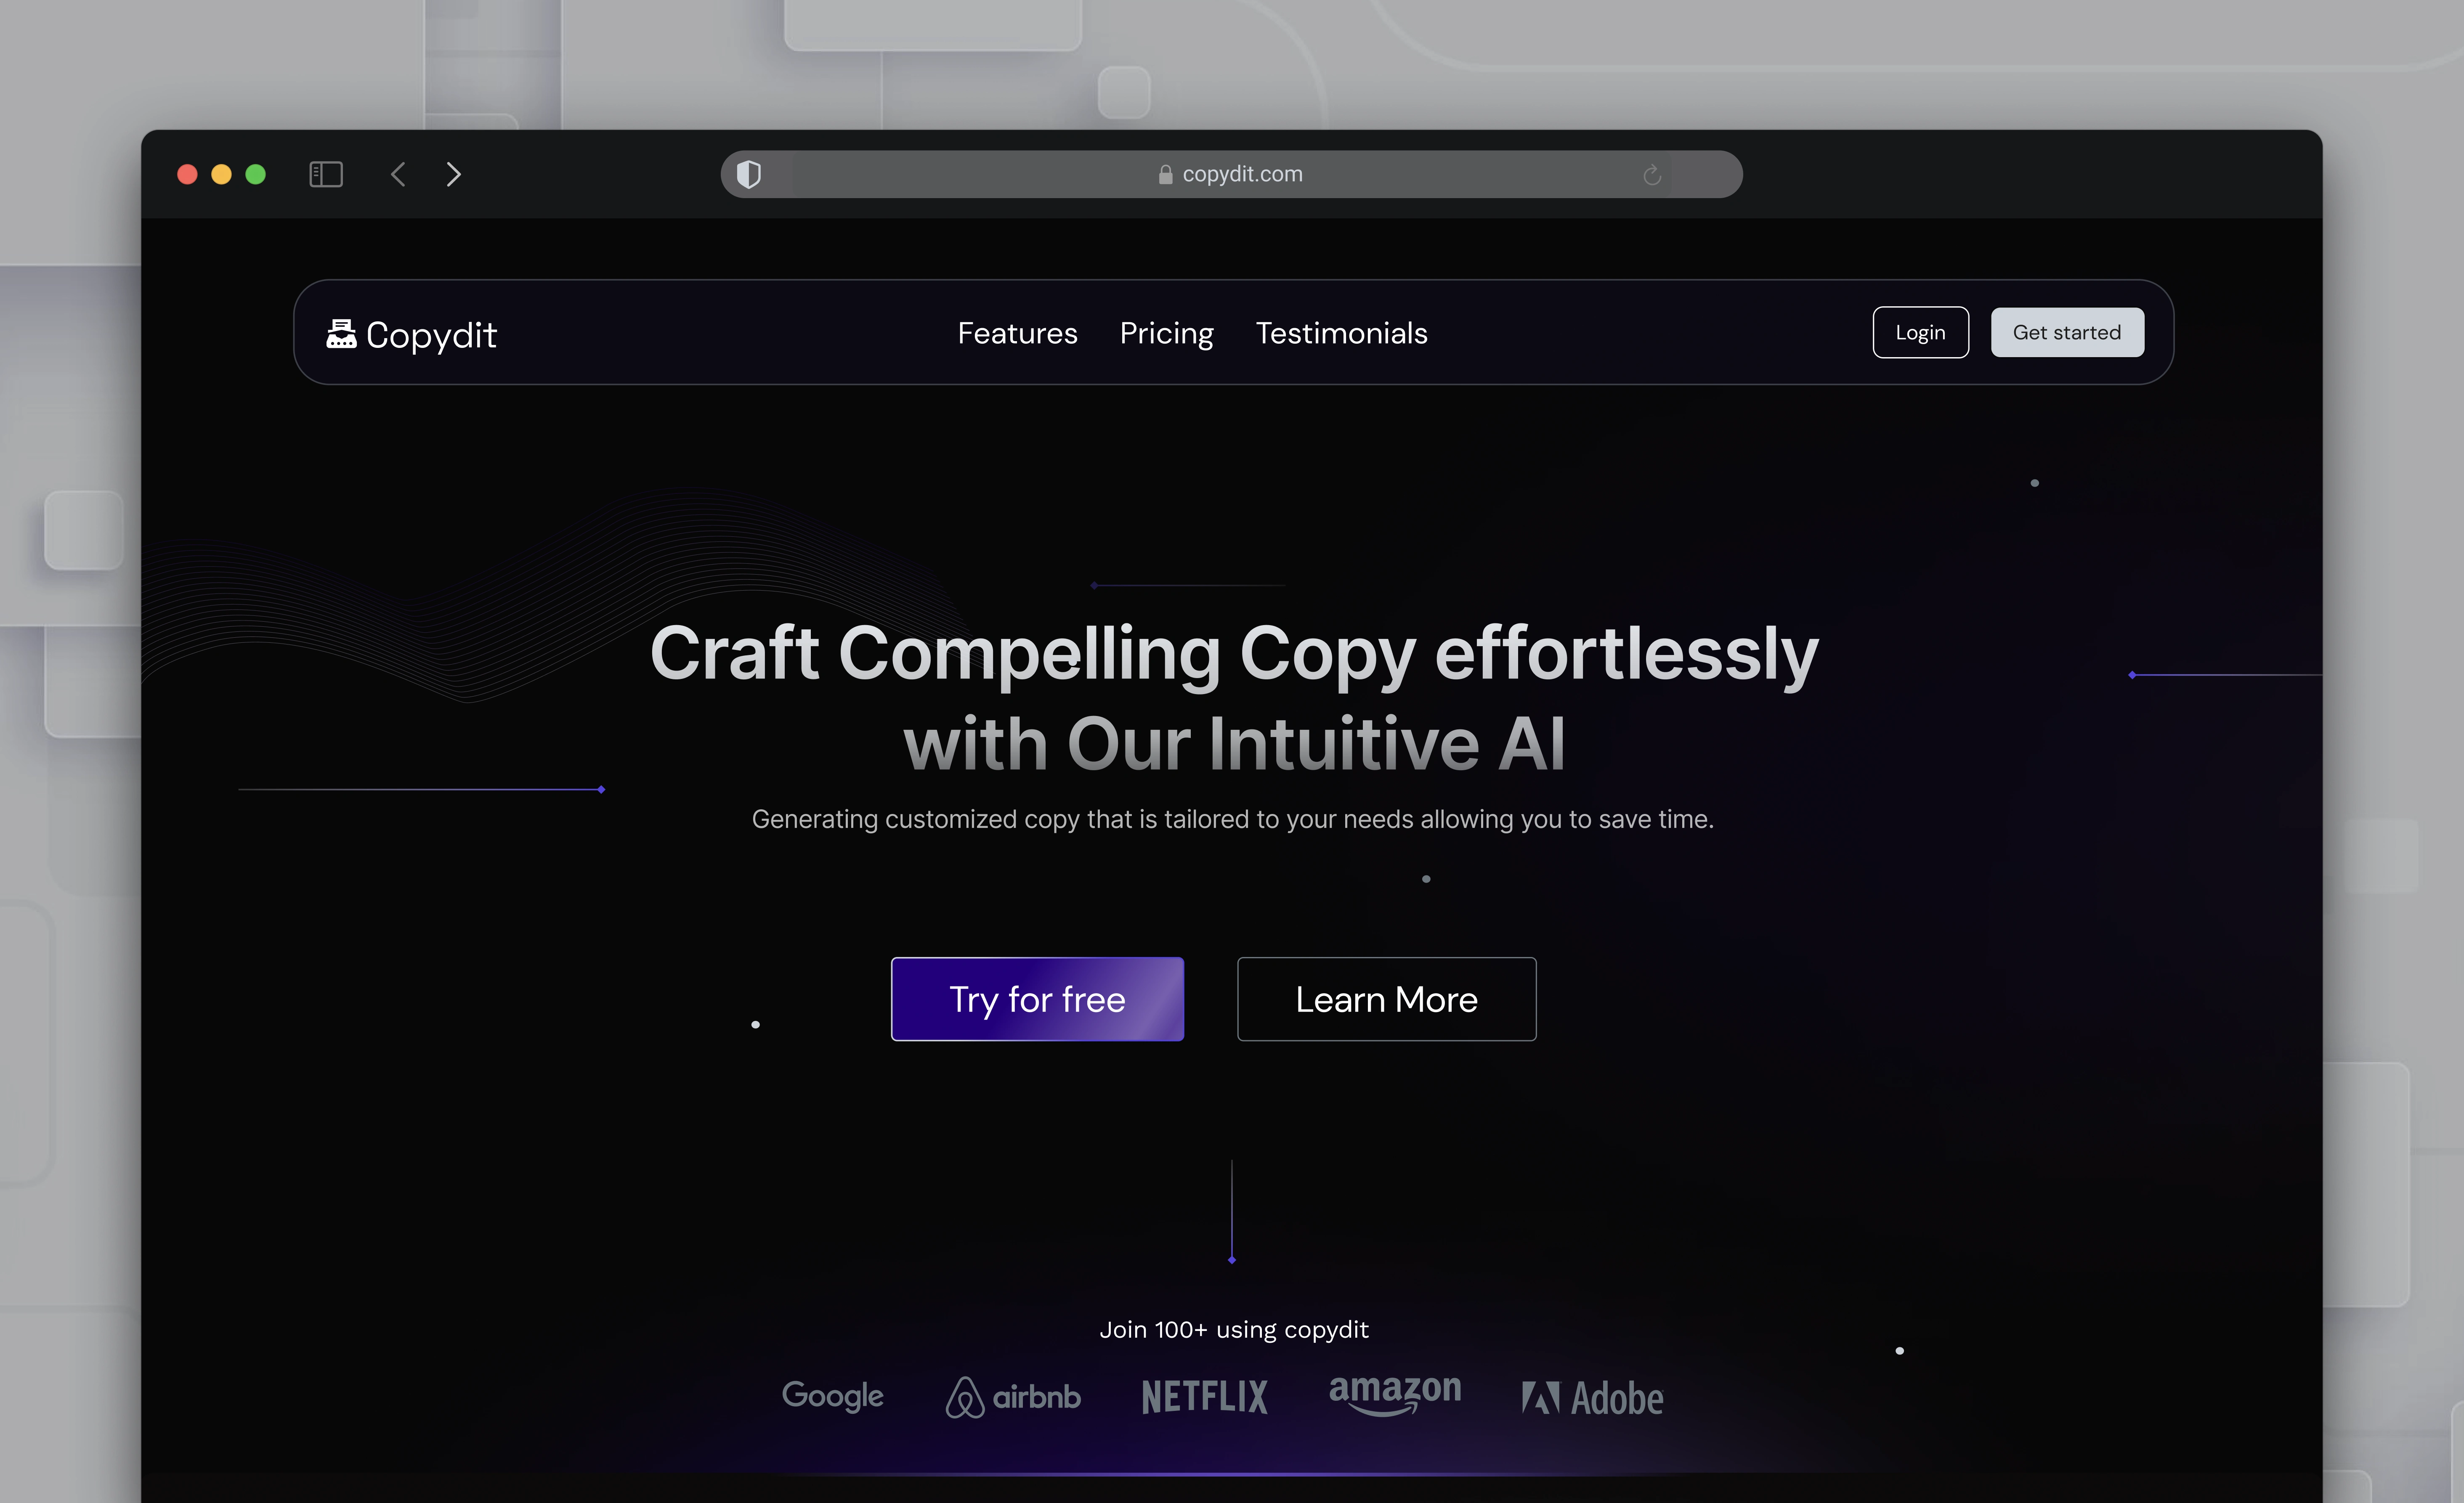Screen dimensions: 2464x1503
Task: Click the yellow minimize window button
Action: pyautogui.click(x=221, y=174)
